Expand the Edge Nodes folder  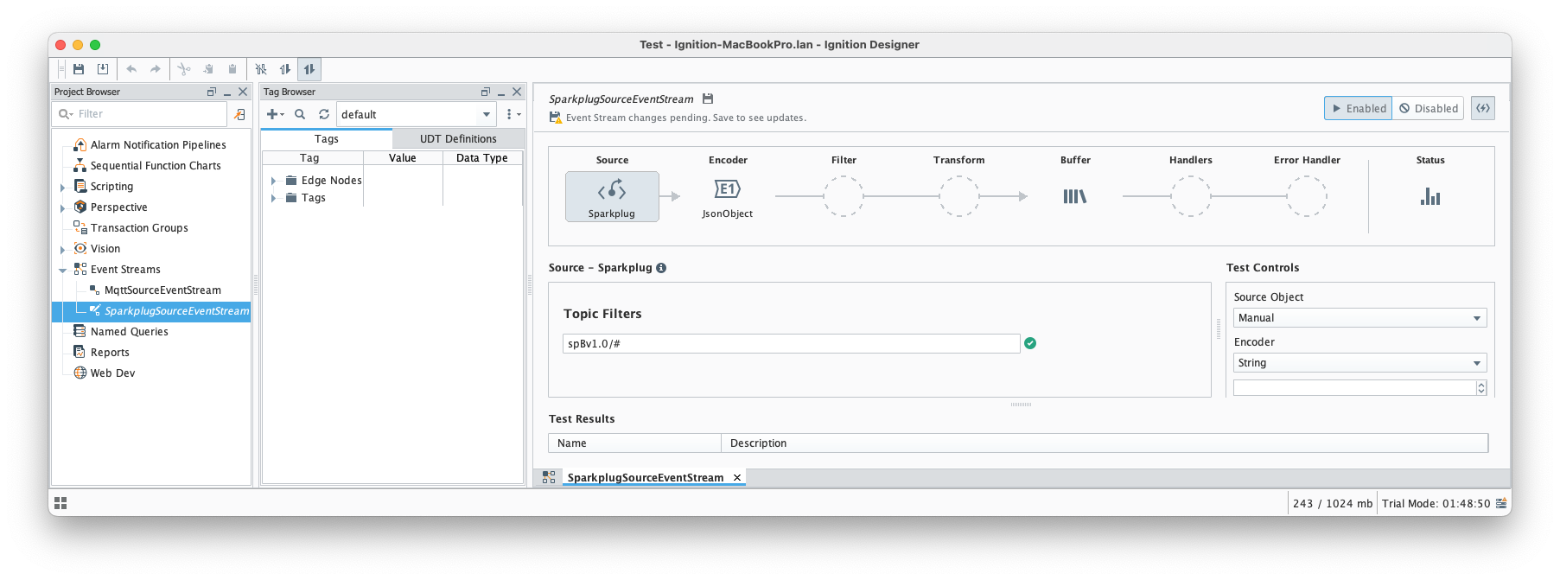(x=274, y=181)
